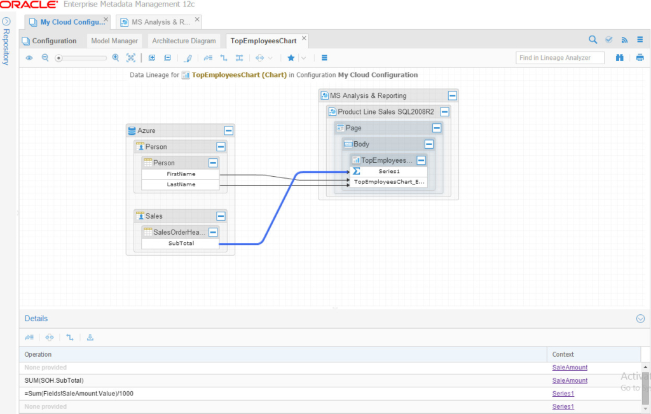Click the expand all icon in the diagram toolbar
Viewport: 651px width, 414px height.
tap(152, 58)
